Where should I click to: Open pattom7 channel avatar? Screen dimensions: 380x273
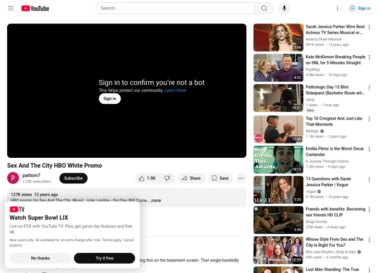click(13, 178)
